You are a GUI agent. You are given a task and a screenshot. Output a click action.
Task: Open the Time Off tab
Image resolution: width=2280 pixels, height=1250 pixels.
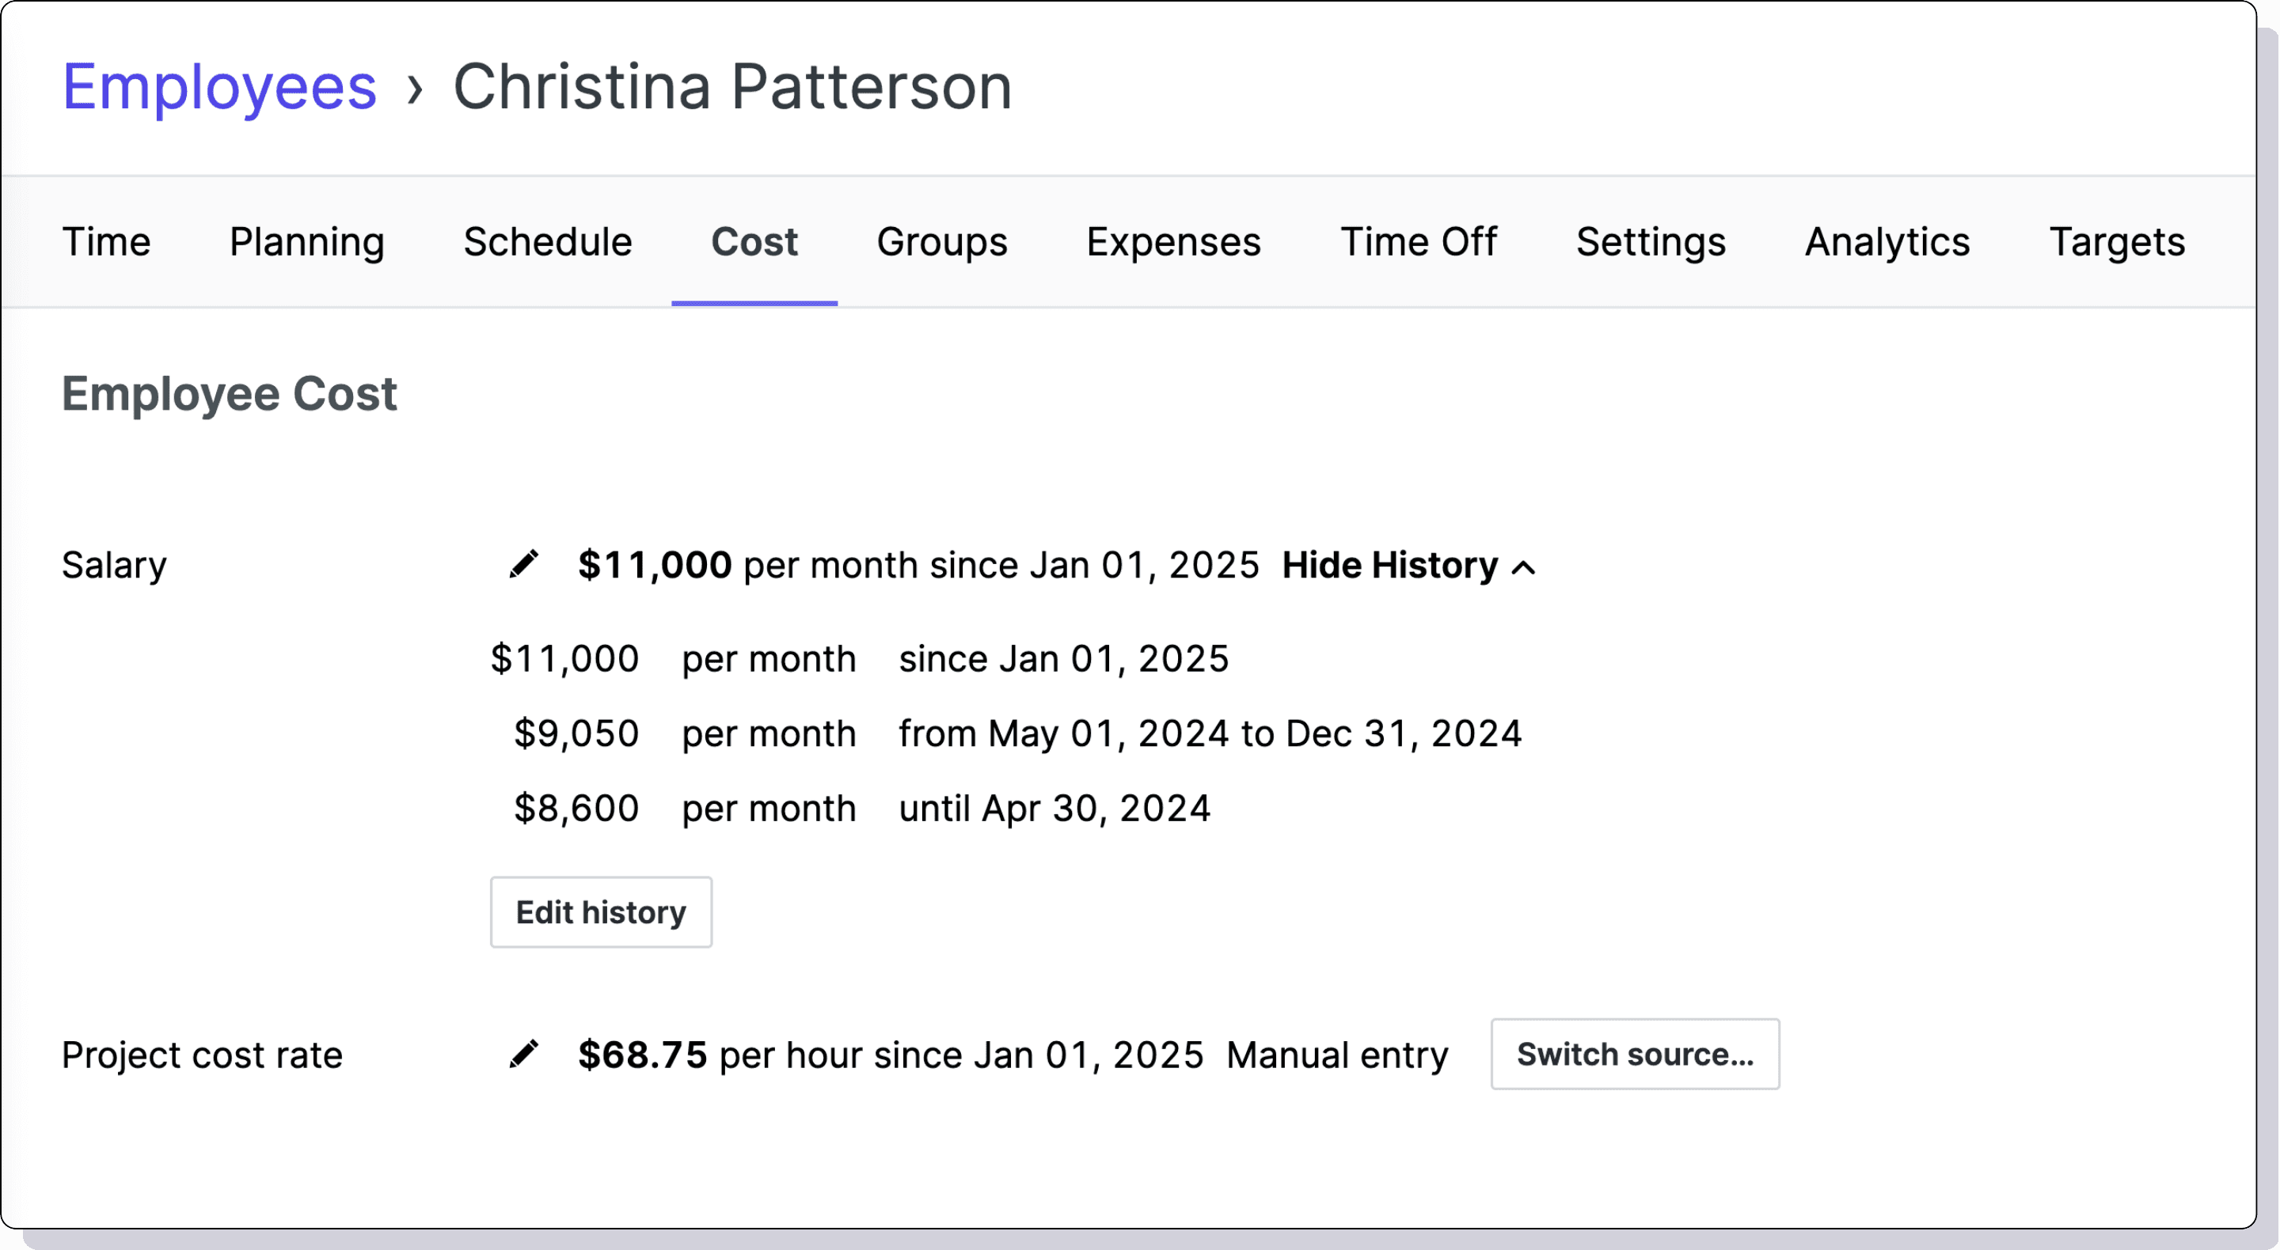point(1418,241)
